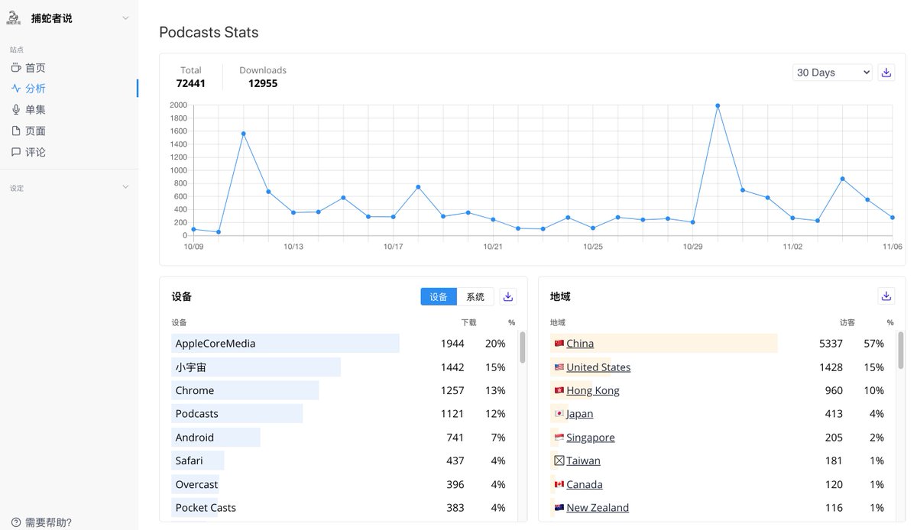Click the Downloads 12955 stat

pos(263,77)
